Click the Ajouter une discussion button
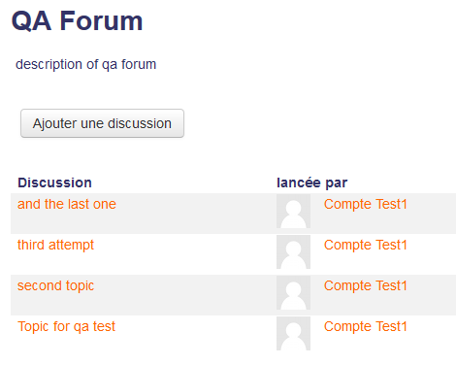Viewport: 456px width, 365px height. (102, 123)
